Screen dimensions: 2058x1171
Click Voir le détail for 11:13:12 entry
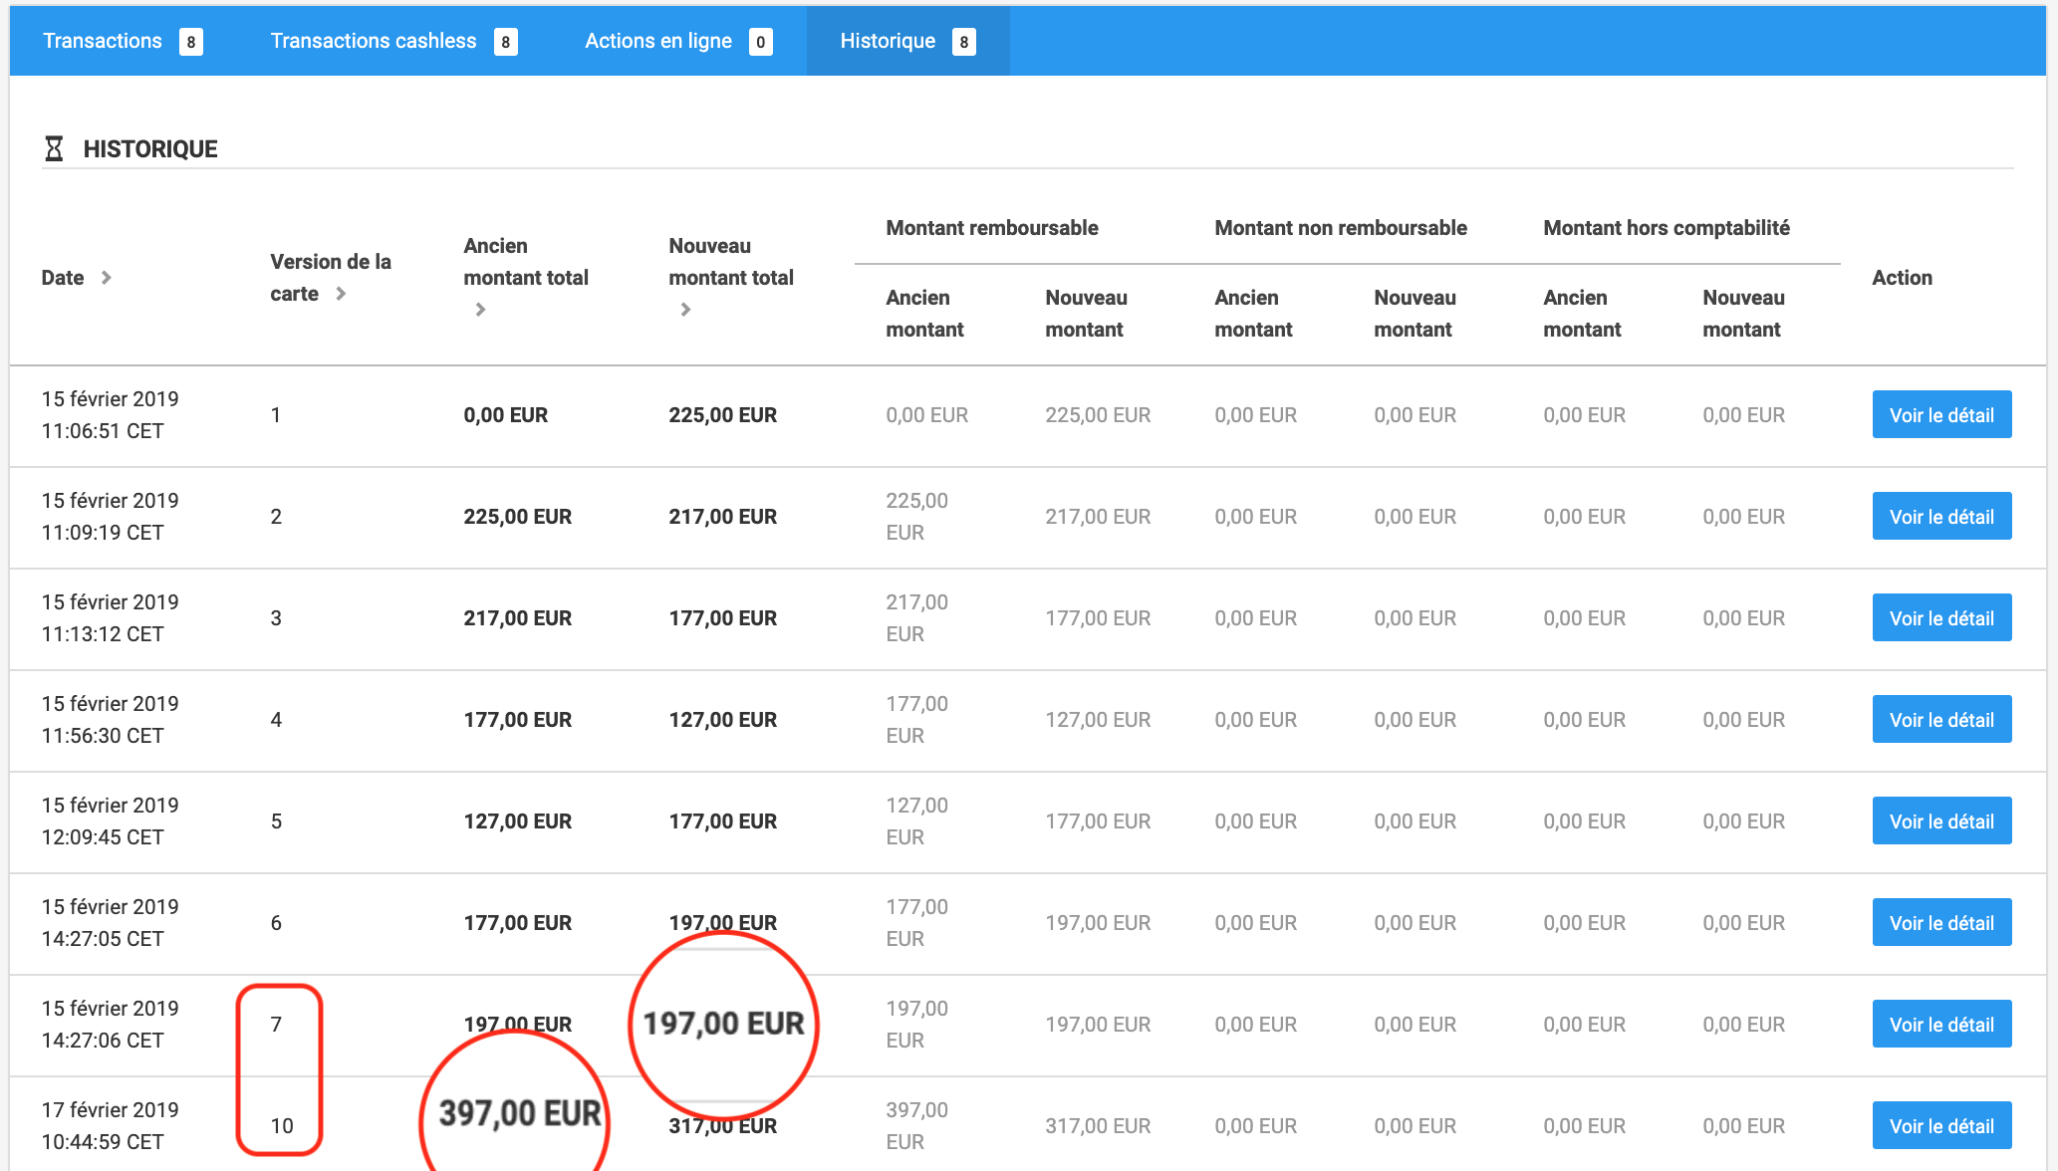pyautogui.click(x=1941, y=618)
